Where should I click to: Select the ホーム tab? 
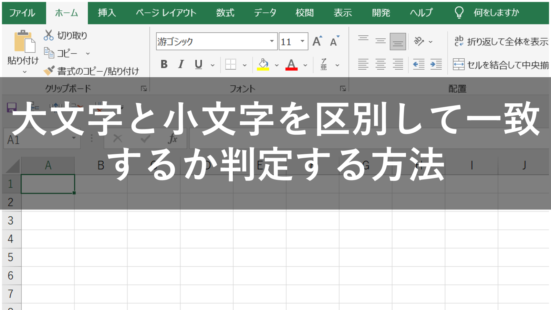coord(66,13)
